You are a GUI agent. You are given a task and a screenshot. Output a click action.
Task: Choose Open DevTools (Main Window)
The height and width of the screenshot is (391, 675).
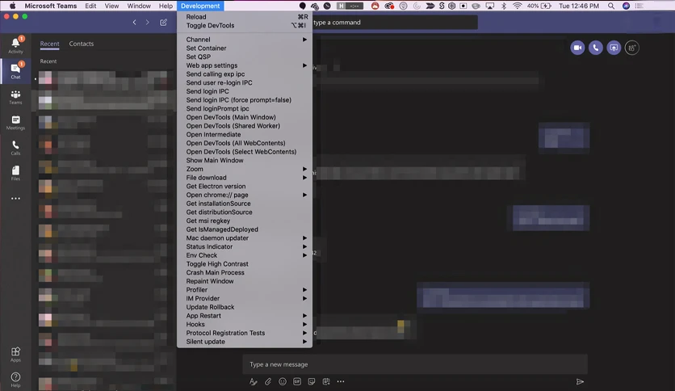[x=244, y=117]
